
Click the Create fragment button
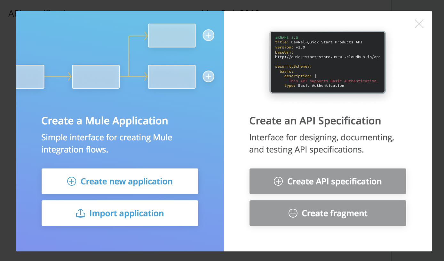tap(328, 213)
